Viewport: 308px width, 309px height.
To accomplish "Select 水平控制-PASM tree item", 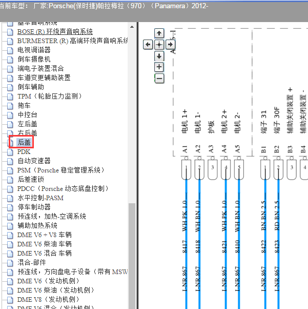I will [x=40, y=198].
